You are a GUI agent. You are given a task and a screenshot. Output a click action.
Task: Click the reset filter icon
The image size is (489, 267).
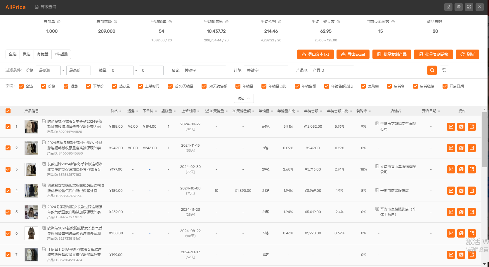(444, 70)
